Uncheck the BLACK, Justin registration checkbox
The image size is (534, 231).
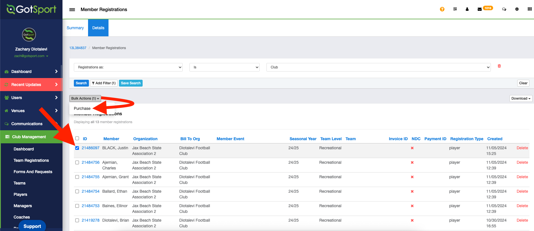tap(77, 148)
